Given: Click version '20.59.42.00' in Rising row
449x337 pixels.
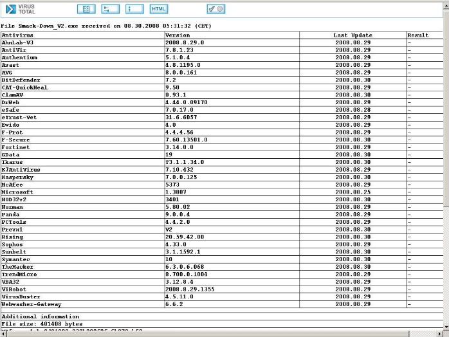Looking at the screenshot, I should point(185,237).
